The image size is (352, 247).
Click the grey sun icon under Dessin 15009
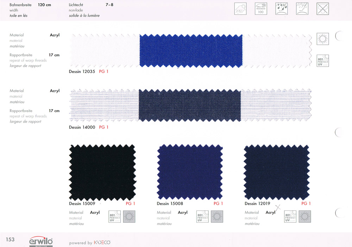tap(129, 216)
